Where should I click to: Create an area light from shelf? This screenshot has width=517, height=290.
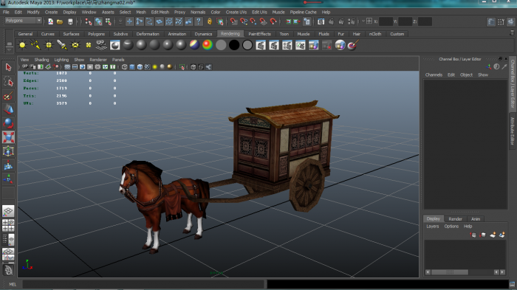point(75,45)
